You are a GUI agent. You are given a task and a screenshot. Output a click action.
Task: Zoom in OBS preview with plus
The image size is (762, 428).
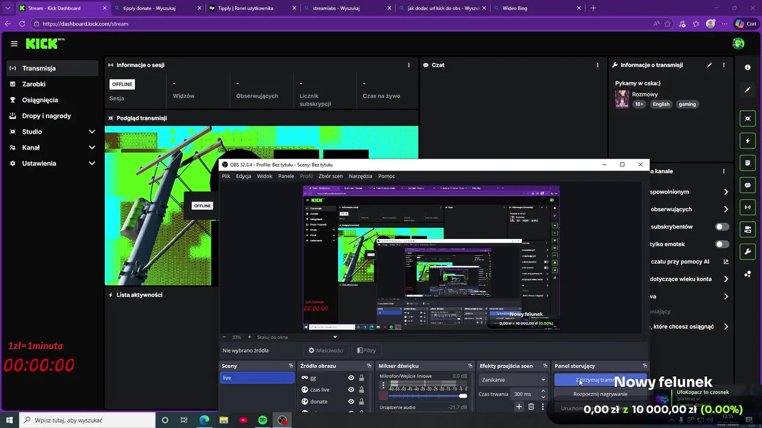point(249,337)
